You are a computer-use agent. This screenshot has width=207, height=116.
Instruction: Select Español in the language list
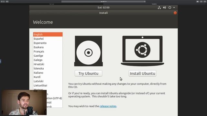48,39
